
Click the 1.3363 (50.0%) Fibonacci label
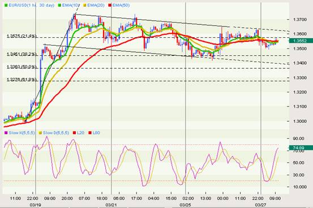[x=22, y=67]
